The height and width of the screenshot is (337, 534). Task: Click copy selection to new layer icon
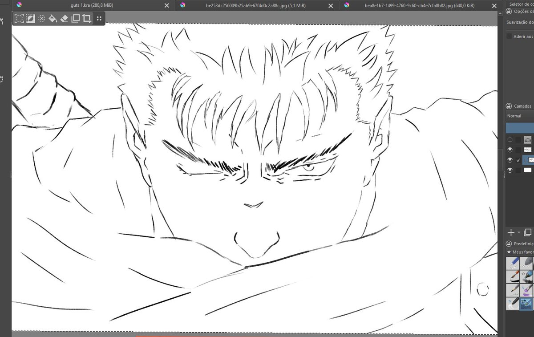tap(75, 19)
